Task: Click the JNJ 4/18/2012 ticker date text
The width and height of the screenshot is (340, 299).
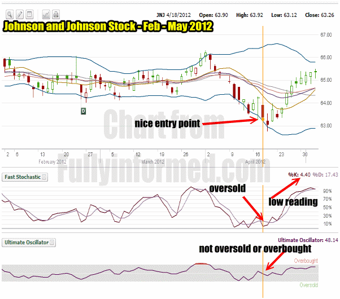Action: [173, 15]
